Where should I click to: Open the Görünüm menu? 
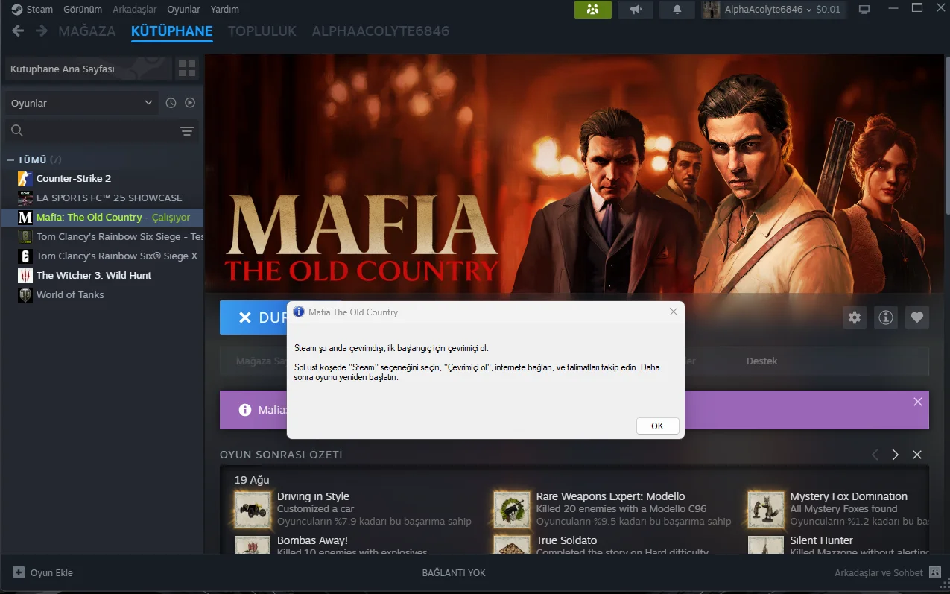[83, 10]
